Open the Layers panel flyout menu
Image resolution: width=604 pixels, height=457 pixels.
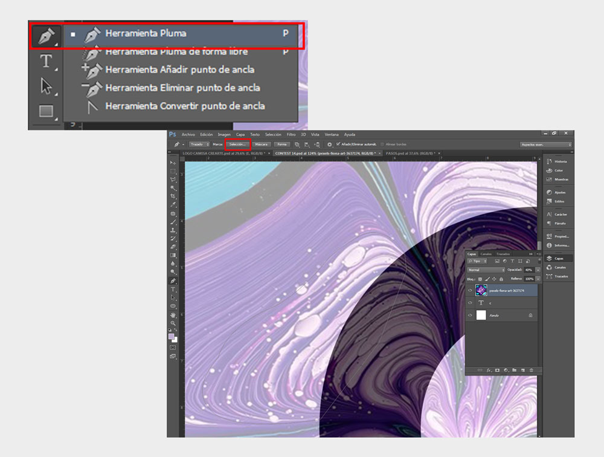538,254
